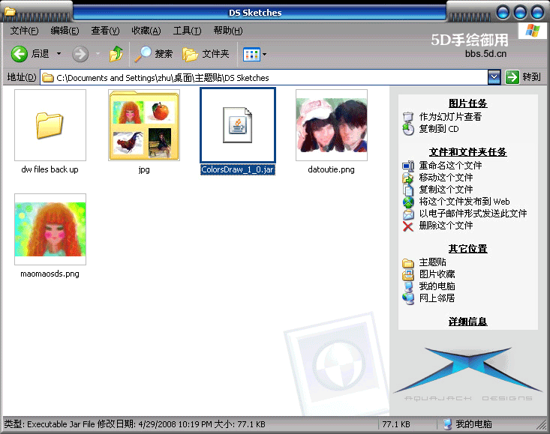Click the slideshow screen icon
The height and width of the screenshot is (434, 550).
click(408, 117)
